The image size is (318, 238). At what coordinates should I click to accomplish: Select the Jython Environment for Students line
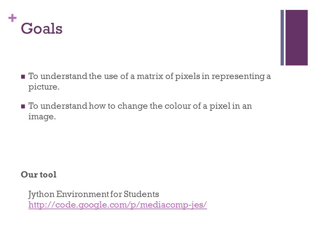94,194
